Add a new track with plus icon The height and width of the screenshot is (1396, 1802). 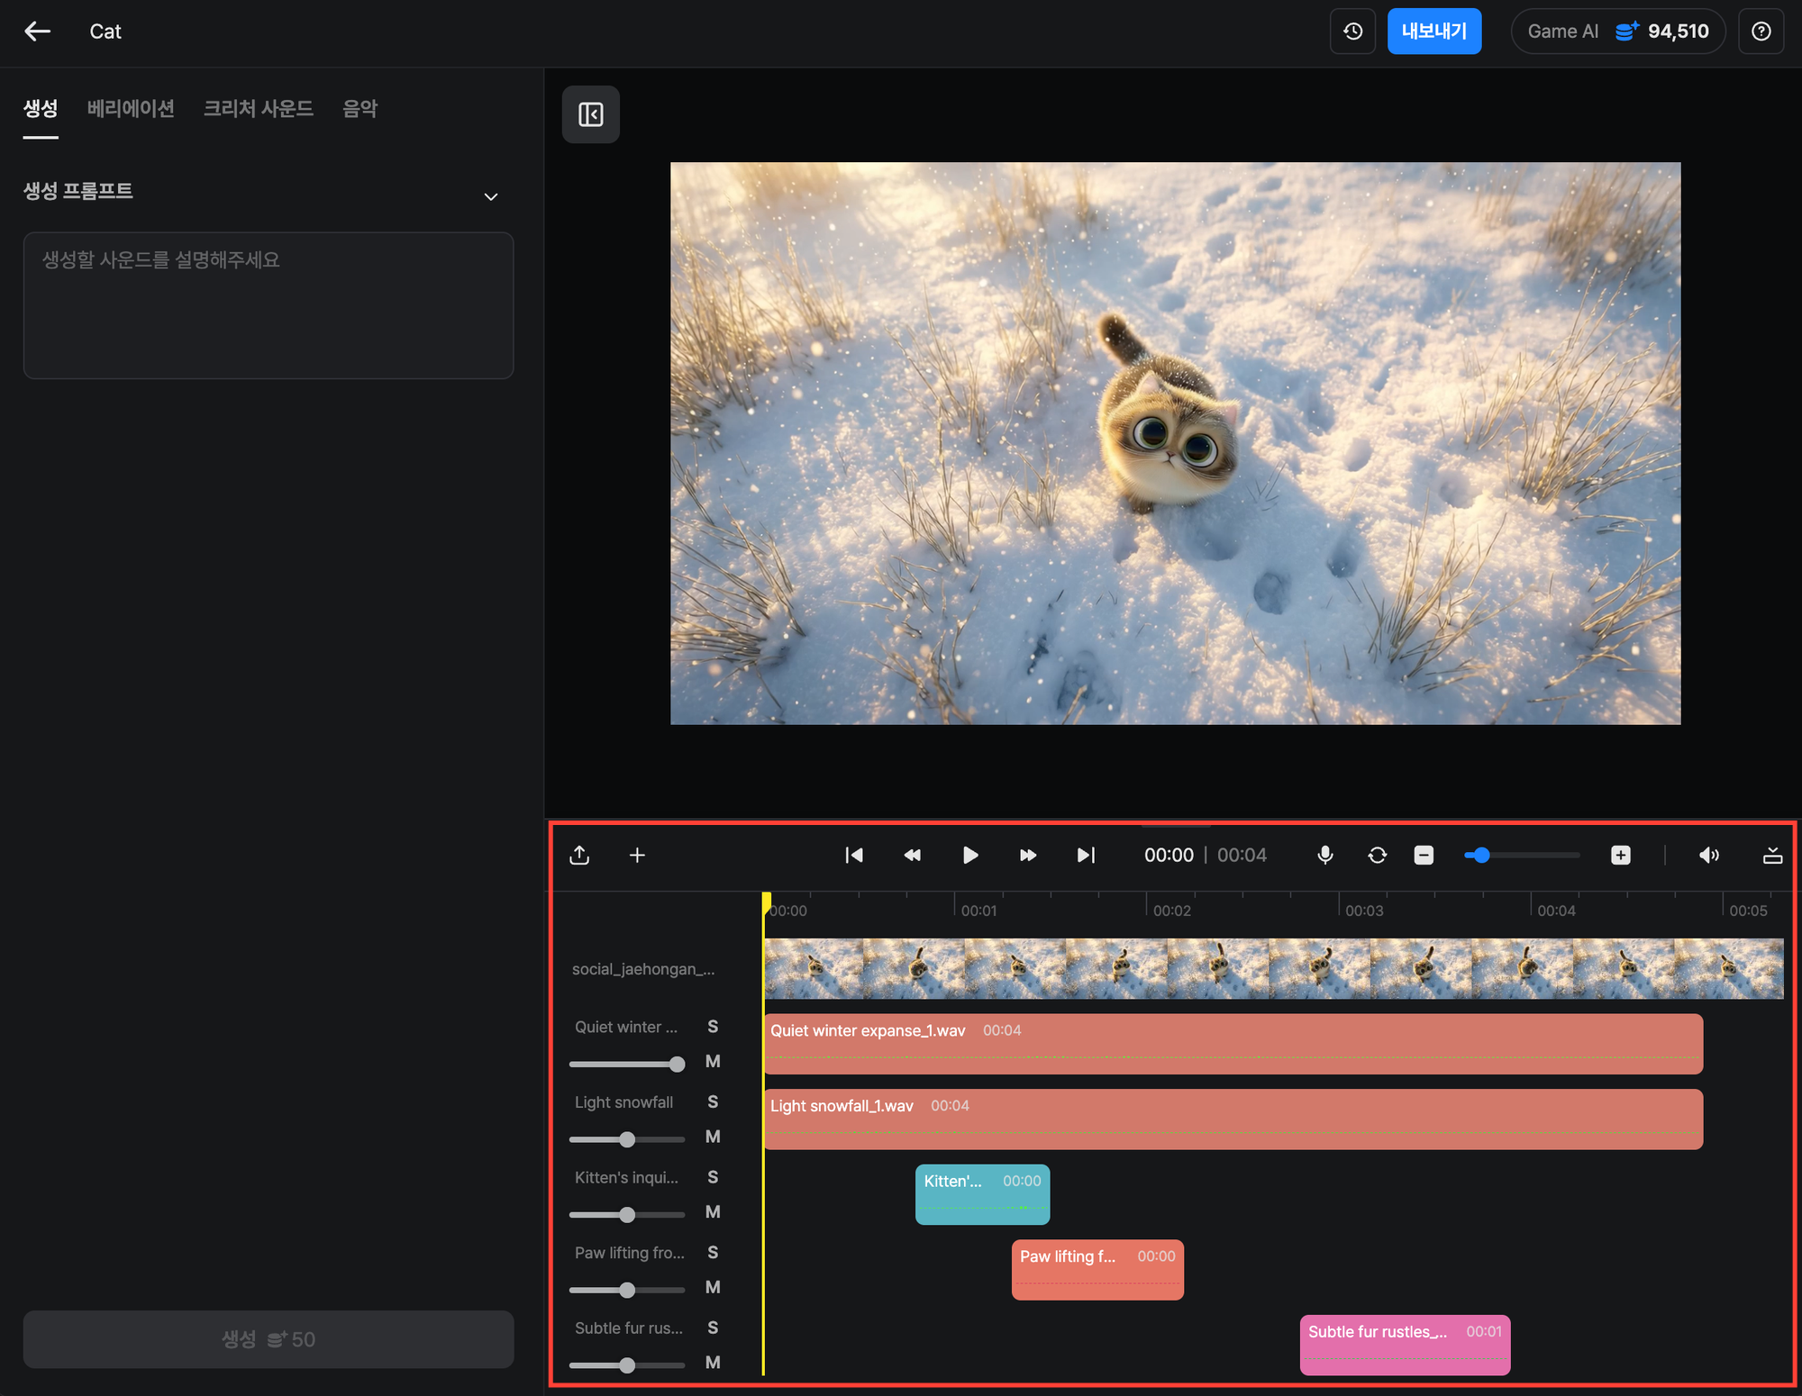point(637,855)
